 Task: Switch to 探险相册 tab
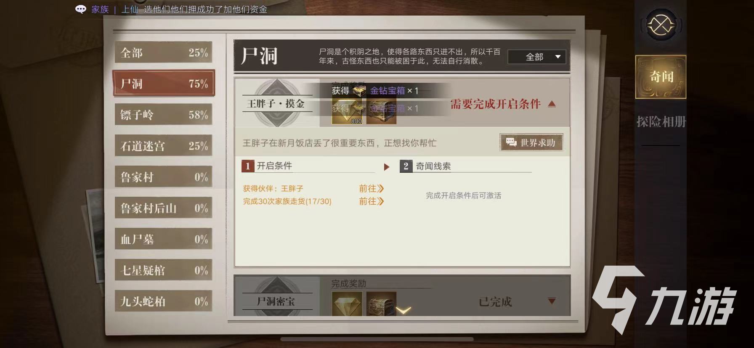(661, 122)
